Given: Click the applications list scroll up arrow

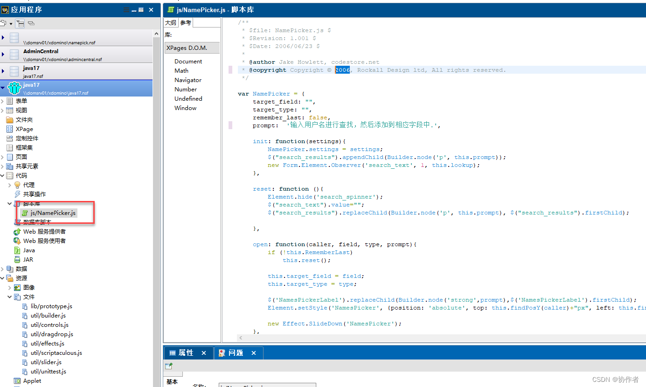Looking at the screenshot, I should (x=156, y=33).
